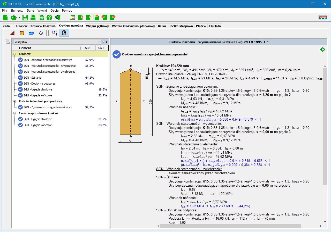Click the red triangle geometry icon
The height and width of the screenshot is (232, 331).
[12, 33]
